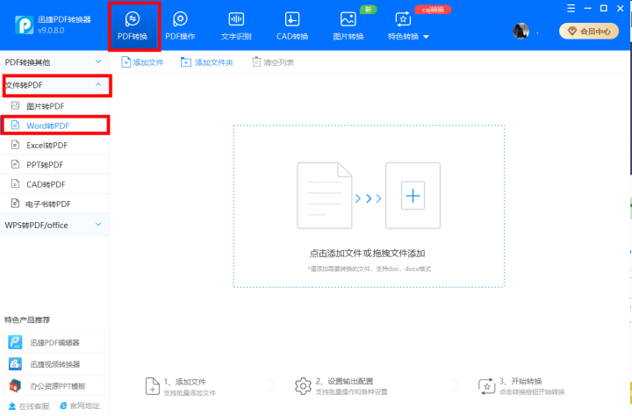Click the step 3 开始转换 icon
This screenshot has height=416, width=632.
tap(486, 386)
